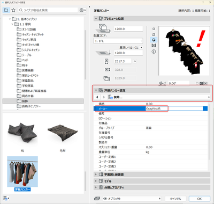The image size is (214, 204).
Task: Select the 商店什器 folder
Action: 25,96
